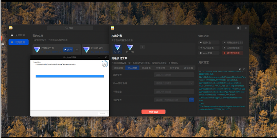Viewport: 277px width, 138px height.
Task: Click the 搜索 search box
Action: pos(70,28)
